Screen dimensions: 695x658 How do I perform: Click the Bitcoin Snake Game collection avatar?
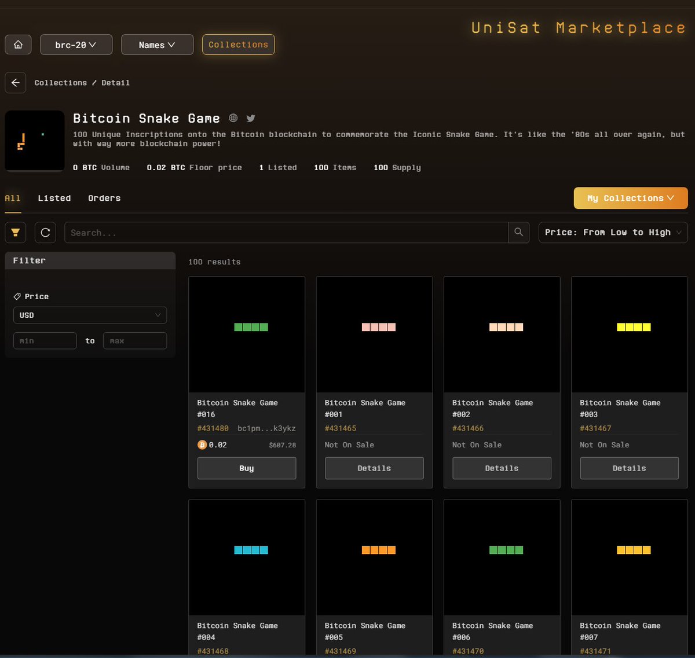(35, 141)
